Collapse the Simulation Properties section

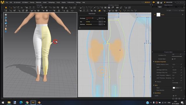154,62
